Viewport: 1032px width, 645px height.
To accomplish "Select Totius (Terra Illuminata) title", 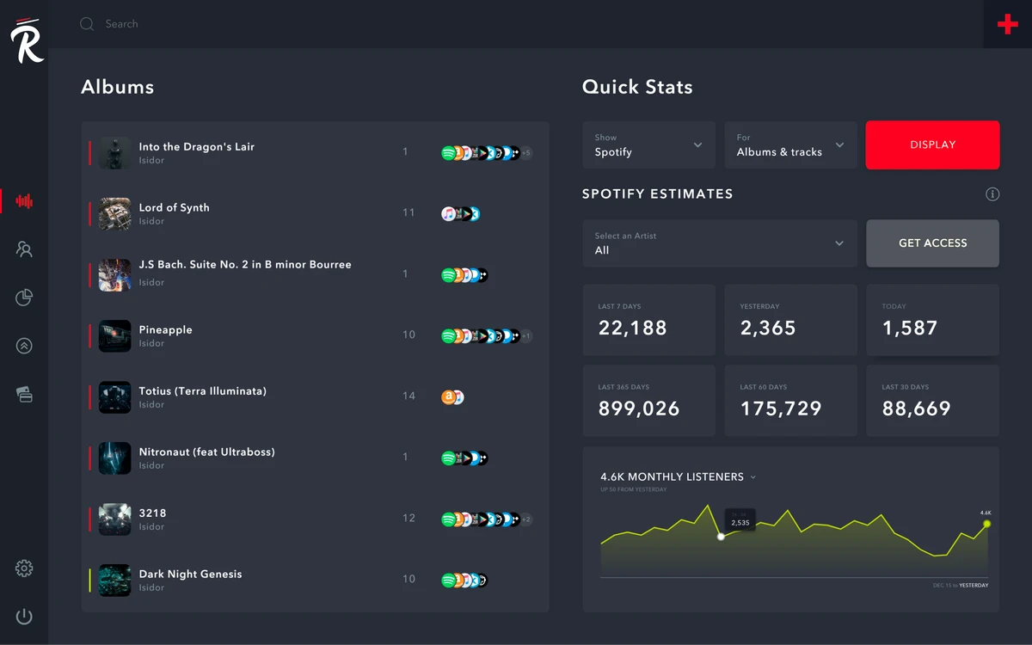I will pos(203,391).
